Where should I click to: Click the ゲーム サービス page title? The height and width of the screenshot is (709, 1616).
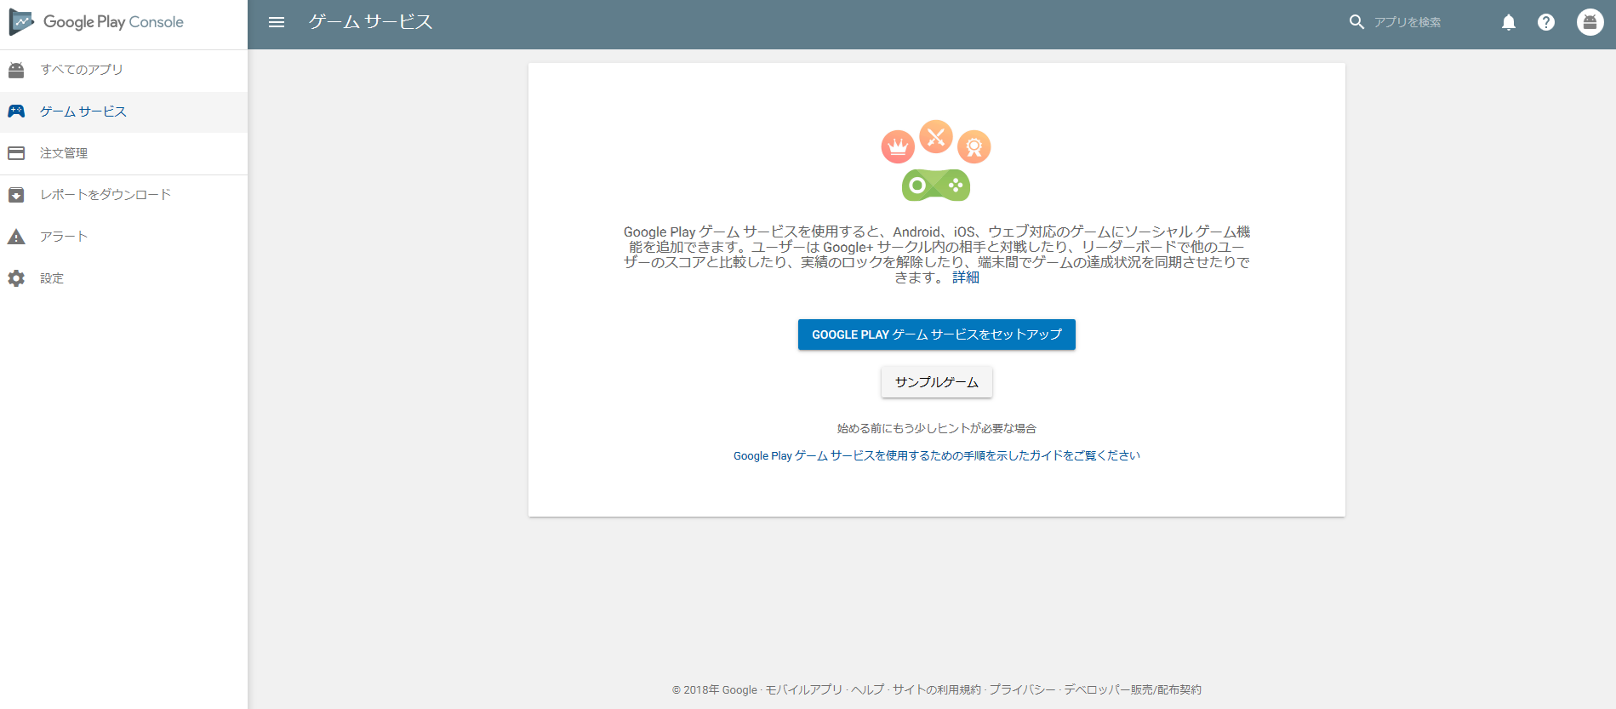pos(371,22)
